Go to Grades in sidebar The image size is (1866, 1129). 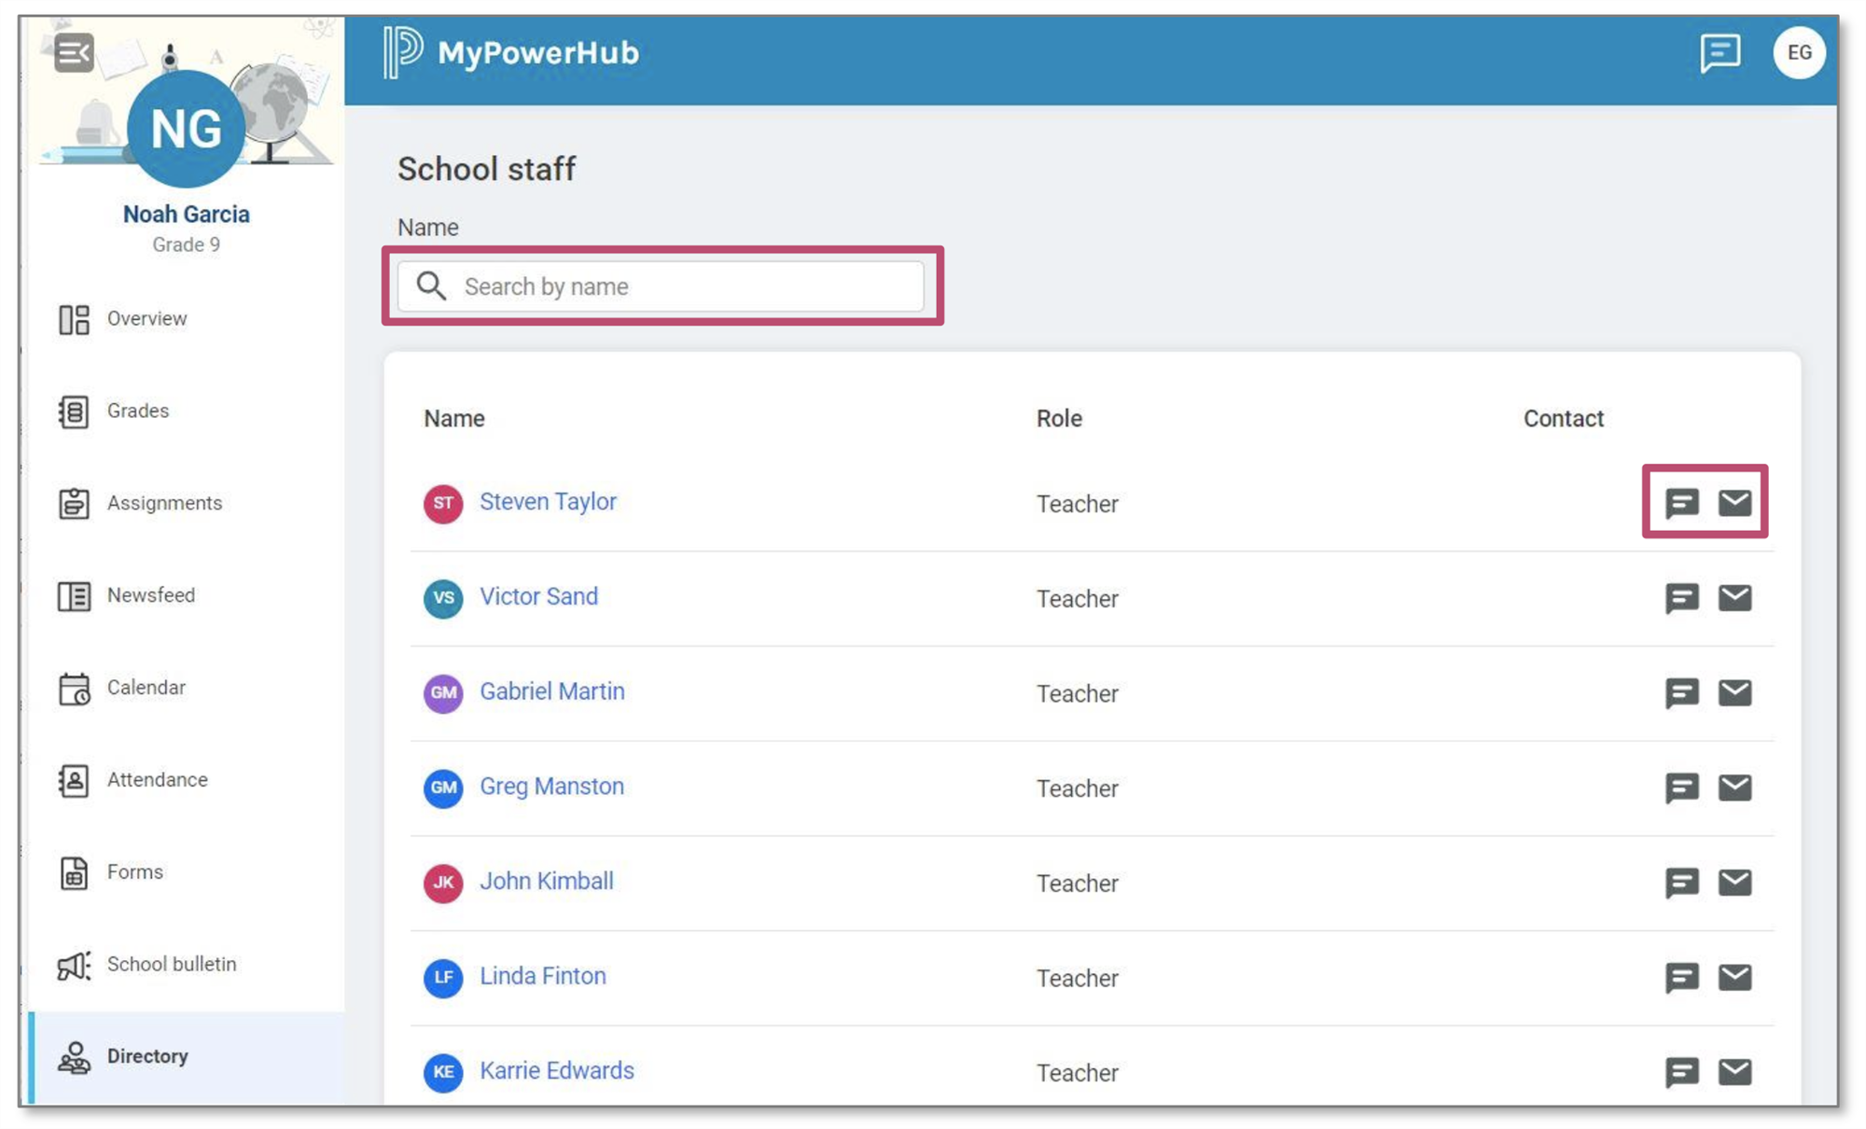coord(187,411)
